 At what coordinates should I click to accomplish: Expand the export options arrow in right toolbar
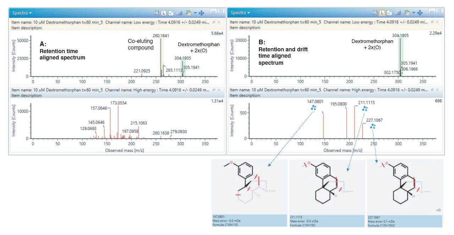[x=414, y=13]
